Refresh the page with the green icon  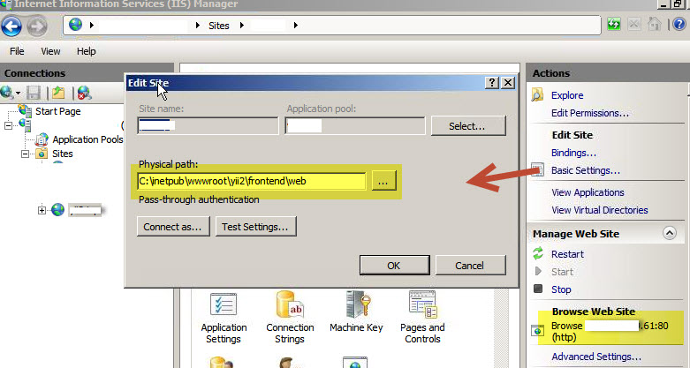[x=614, y=24]
